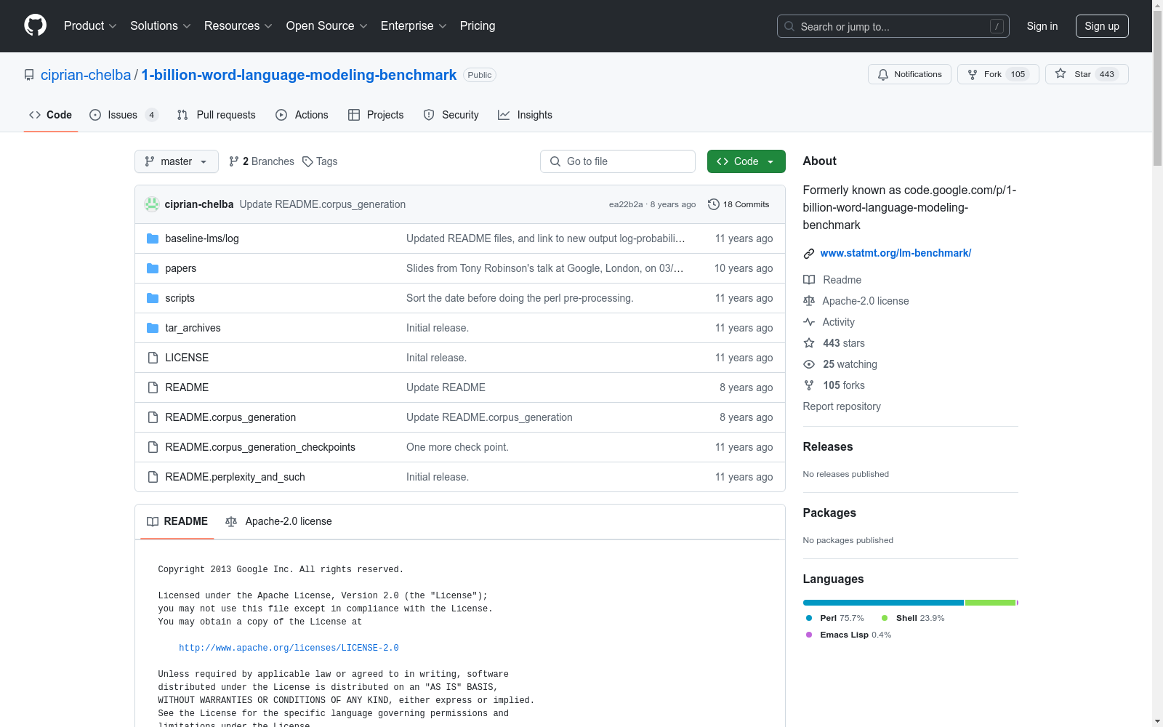Click the search magnifier icon in header
Image resolution: width=1163 pixels, height=727 pixels.
coord(789,26)
